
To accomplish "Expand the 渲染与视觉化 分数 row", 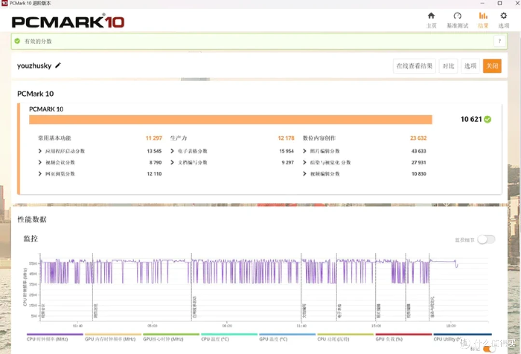I will 304,163.
